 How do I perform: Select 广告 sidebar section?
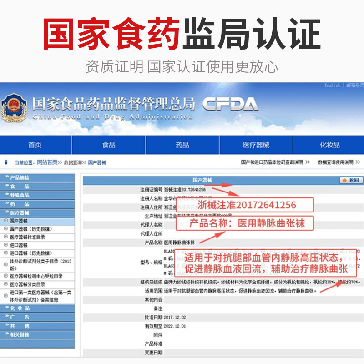(x=37, y=317)
